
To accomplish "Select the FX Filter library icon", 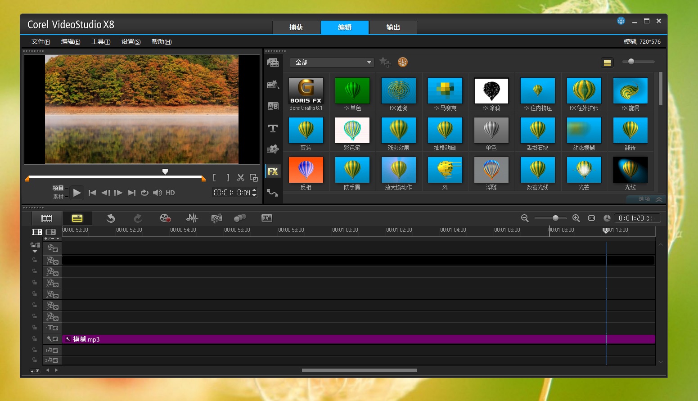I will (273, 171).
